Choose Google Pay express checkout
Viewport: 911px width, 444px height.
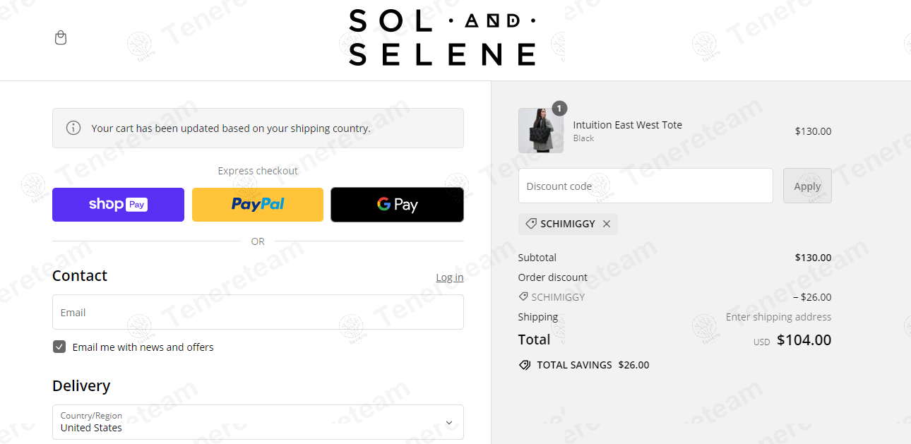tap(397, 205)
